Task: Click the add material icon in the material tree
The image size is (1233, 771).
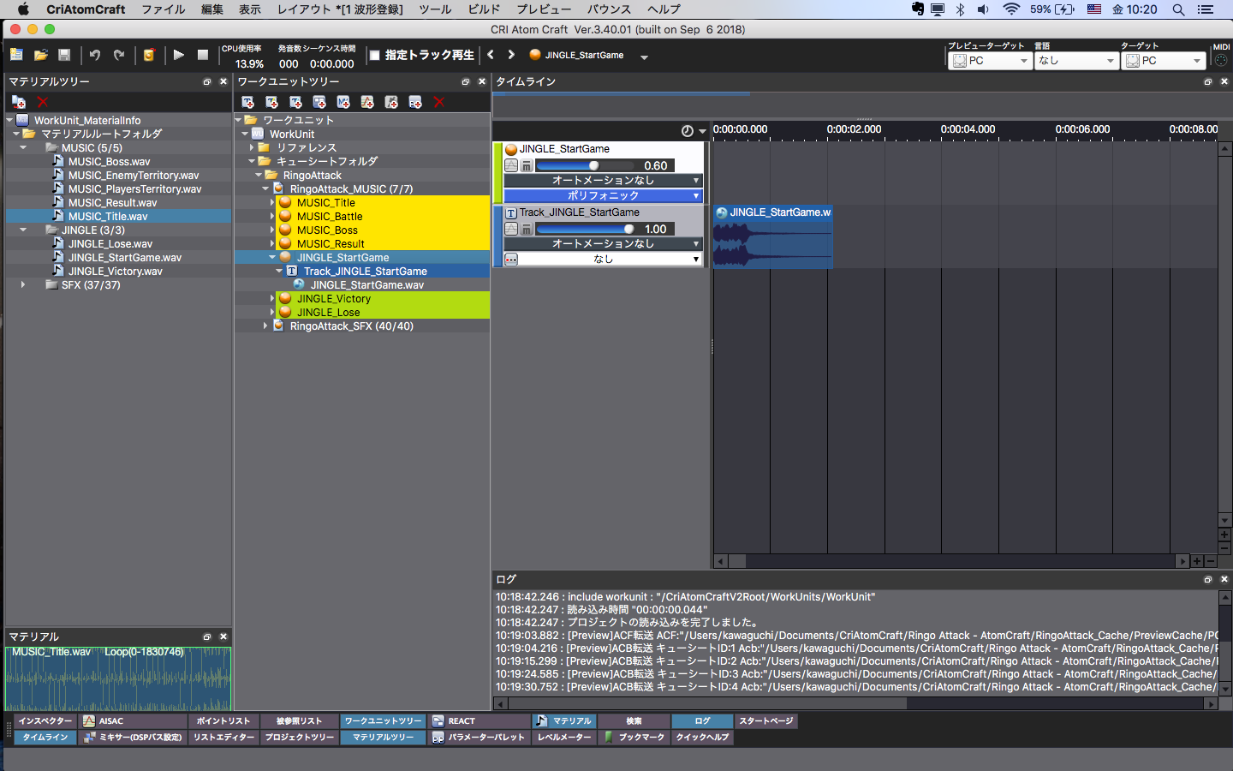Action: (18, 102)
